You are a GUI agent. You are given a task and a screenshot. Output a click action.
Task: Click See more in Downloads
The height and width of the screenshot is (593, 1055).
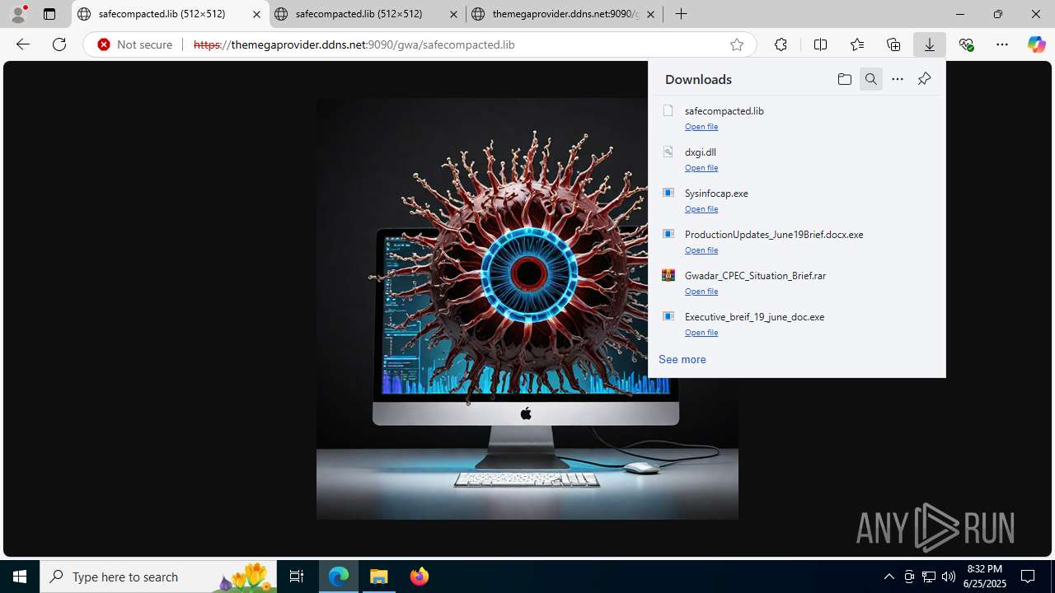[x=682, y=359]
